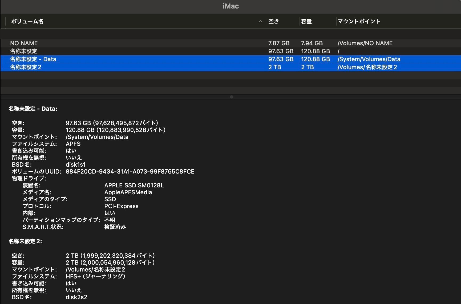Click the 7.87 GB free space cell
Viewport: 461px width, 304px height.
(279, 43)
